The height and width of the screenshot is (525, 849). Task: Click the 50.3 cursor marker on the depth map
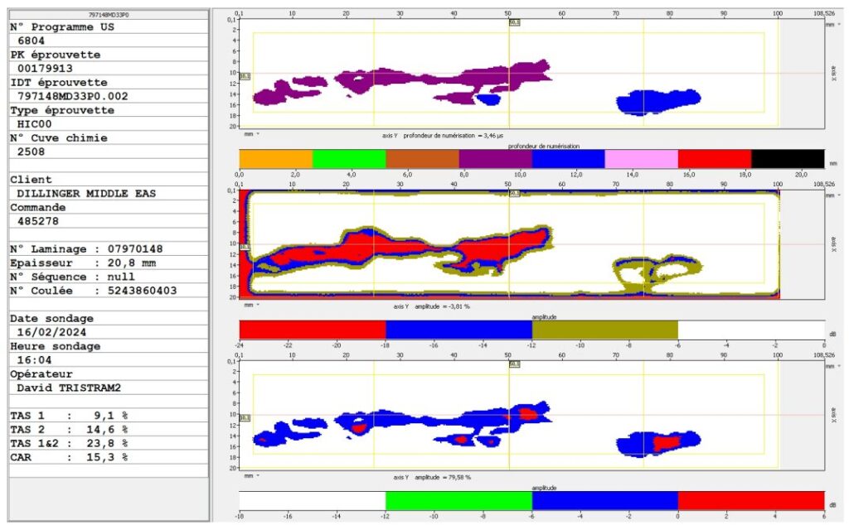click(514, 22)
